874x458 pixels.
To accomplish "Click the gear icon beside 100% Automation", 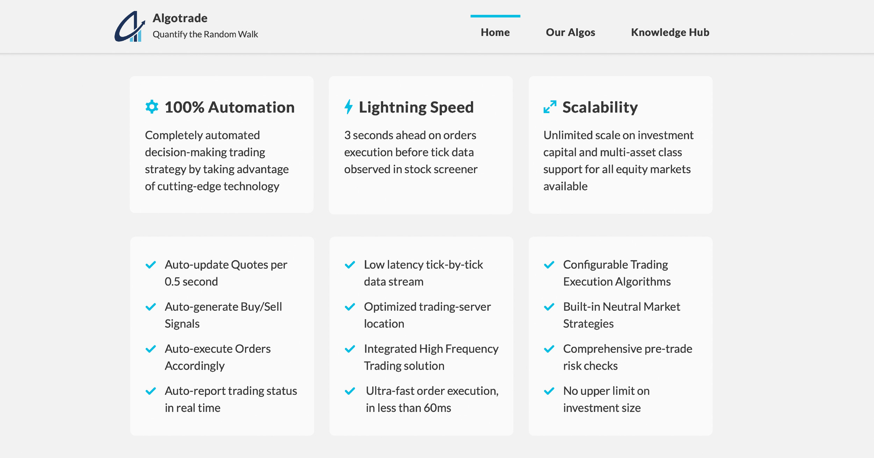I will pyautogui.click(x=151, y=107).
